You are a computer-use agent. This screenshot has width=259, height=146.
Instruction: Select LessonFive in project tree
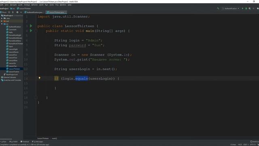[12, 55]
